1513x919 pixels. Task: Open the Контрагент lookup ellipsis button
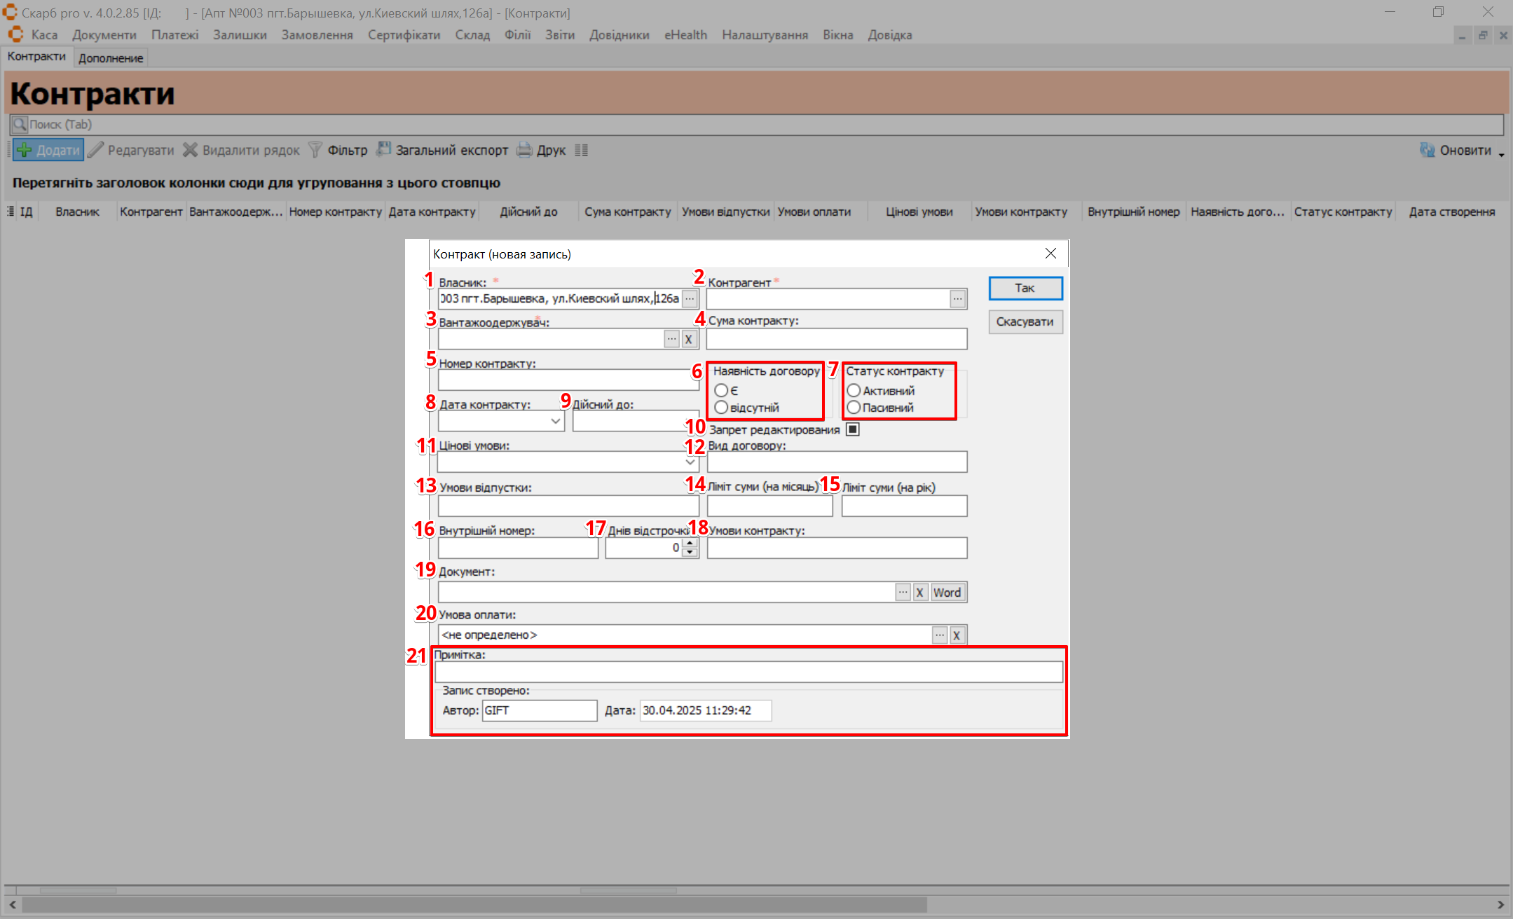tap(957, 299)
